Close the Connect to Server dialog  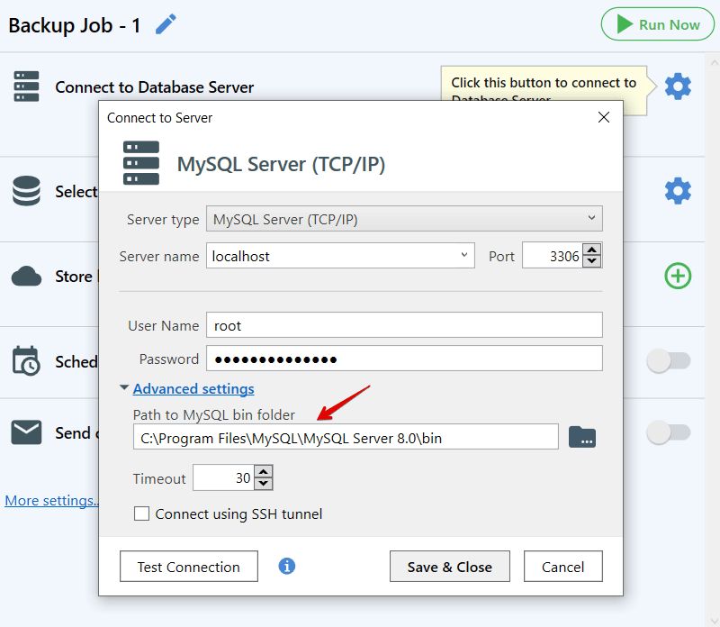(x=604, y=117)
